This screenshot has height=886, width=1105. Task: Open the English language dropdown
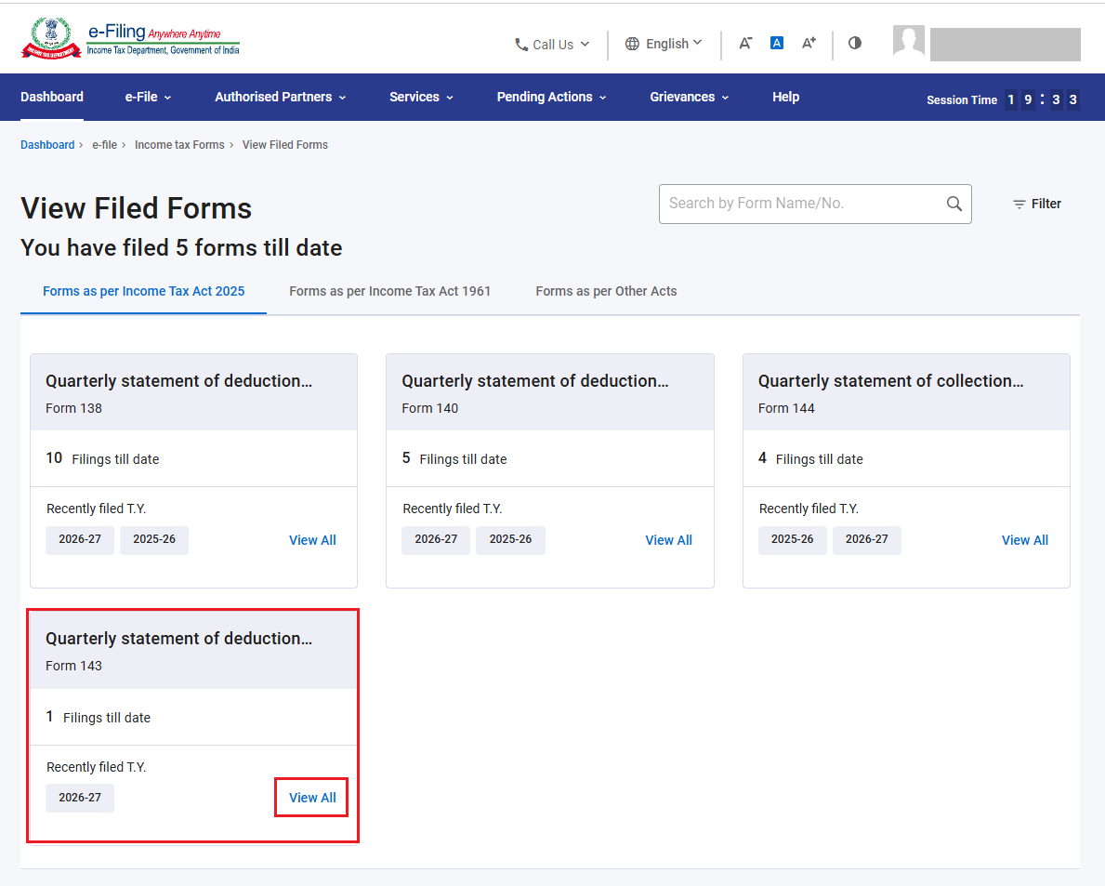coord(664,44)
